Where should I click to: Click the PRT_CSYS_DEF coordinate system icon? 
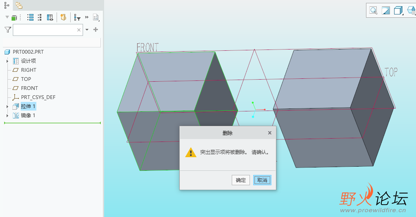click(16, 97)
